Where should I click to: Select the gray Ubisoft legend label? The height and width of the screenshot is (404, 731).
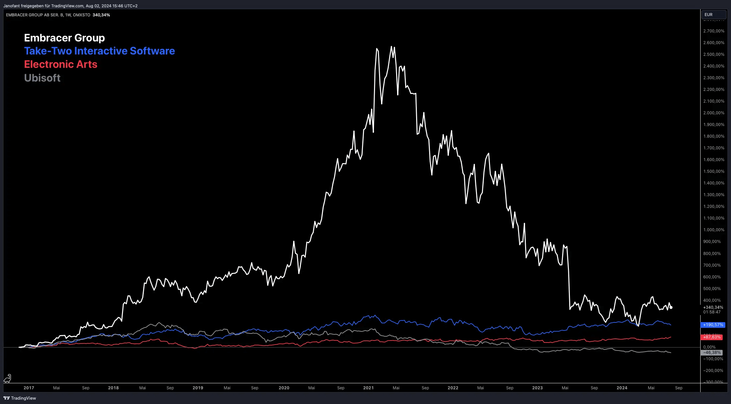click(42, 78)
